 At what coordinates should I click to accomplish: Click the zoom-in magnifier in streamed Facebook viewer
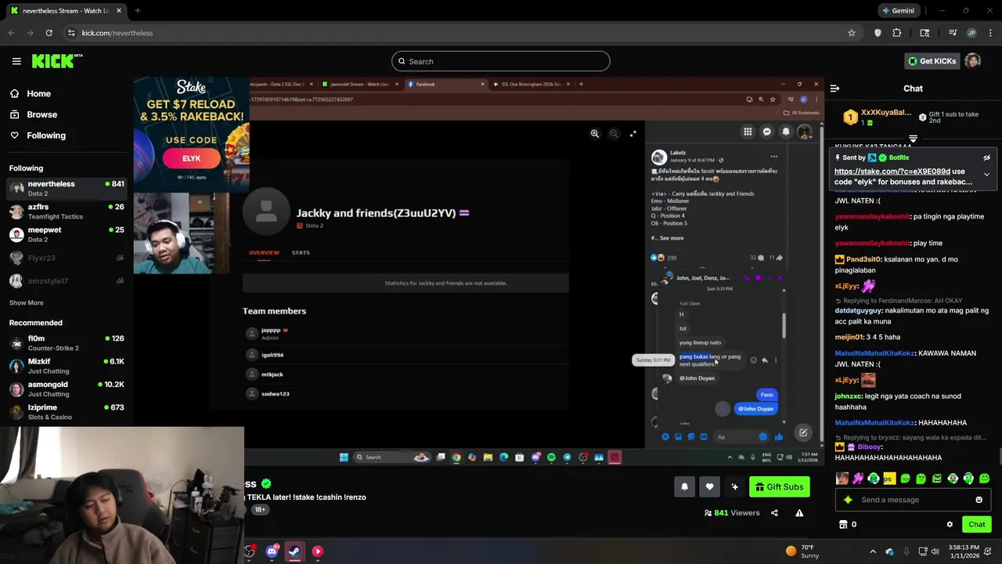click(595, 134)
